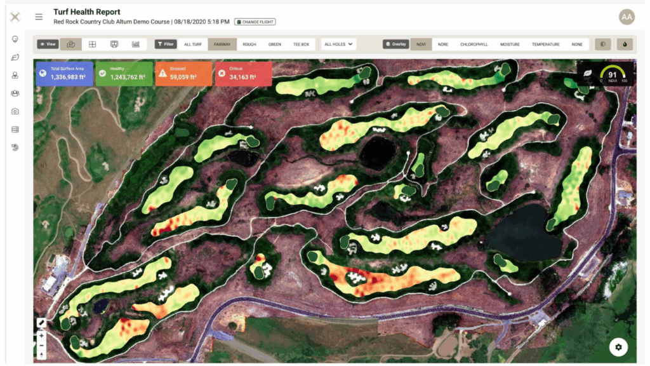Open settings via the gear button
The height and width of the screenshot is (366, 650).
click(619, 347)
